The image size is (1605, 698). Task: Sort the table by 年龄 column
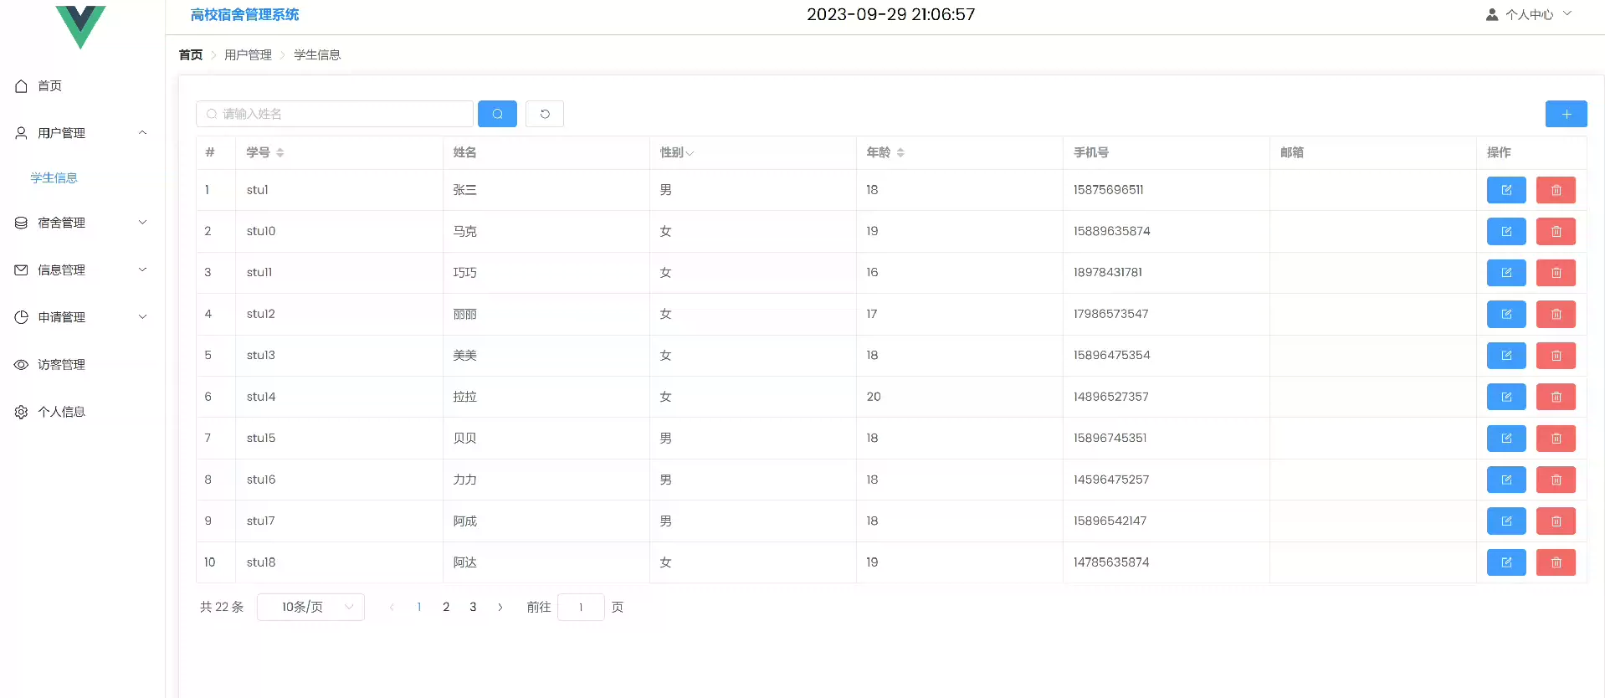point(900,152)
